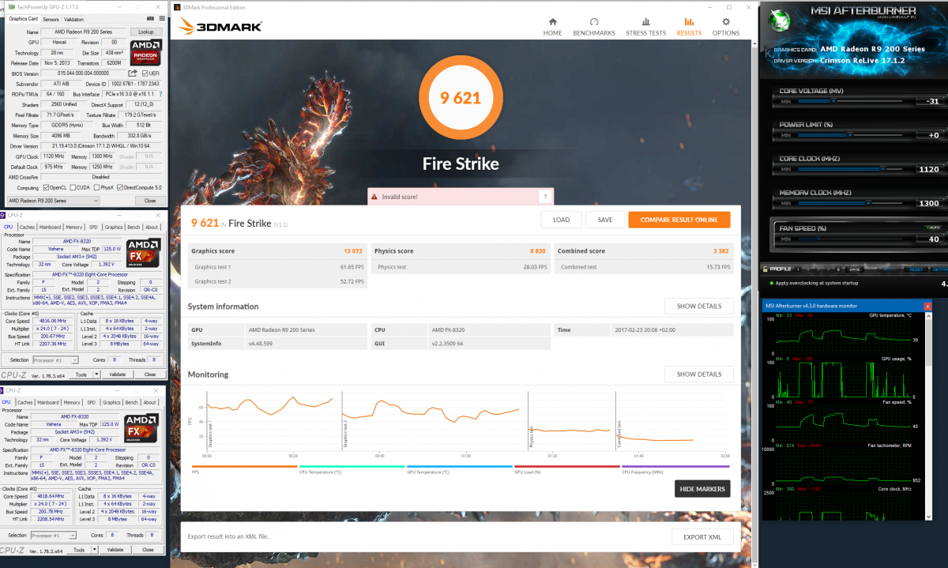Switch to Validation tab in GPU-Z

click(73, 19)
